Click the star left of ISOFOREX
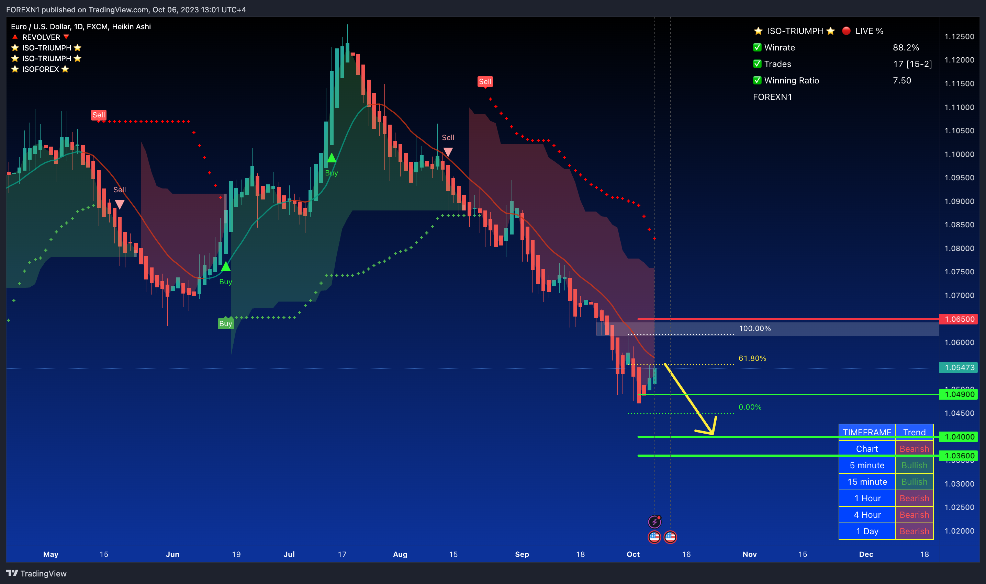986x584 pixels. (15, 69)
